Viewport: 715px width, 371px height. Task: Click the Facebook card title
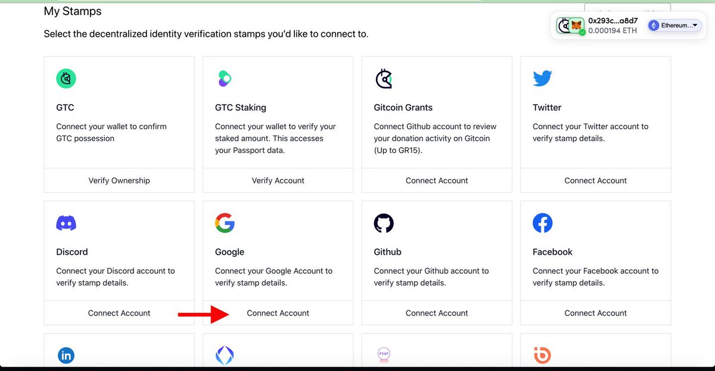(552, 252)
